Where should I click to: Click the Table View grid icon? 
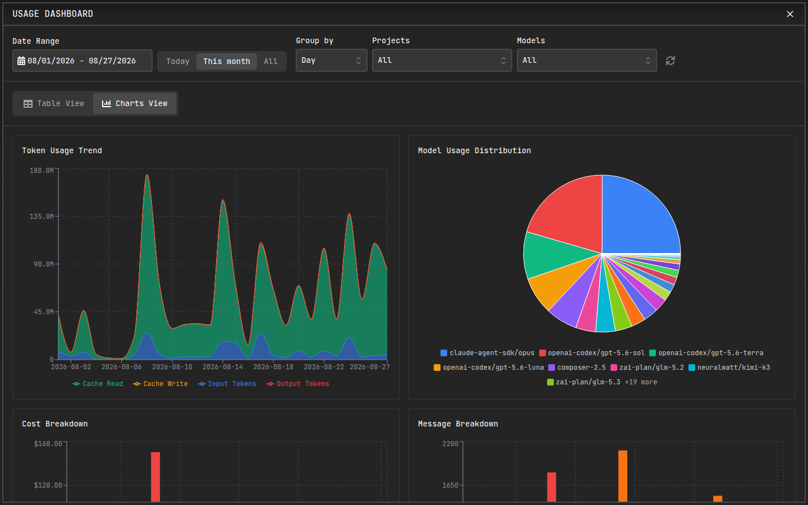pos(28,104)
